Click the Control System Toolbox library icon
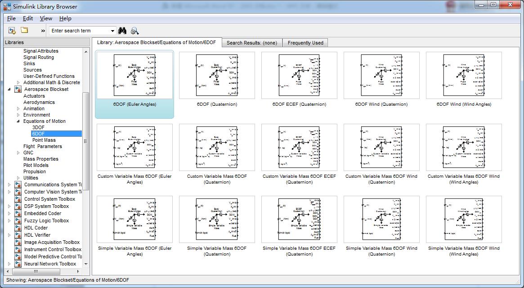The height and width of the screenshot is (288, 524). pyautogui.click(x=18, y=199)
